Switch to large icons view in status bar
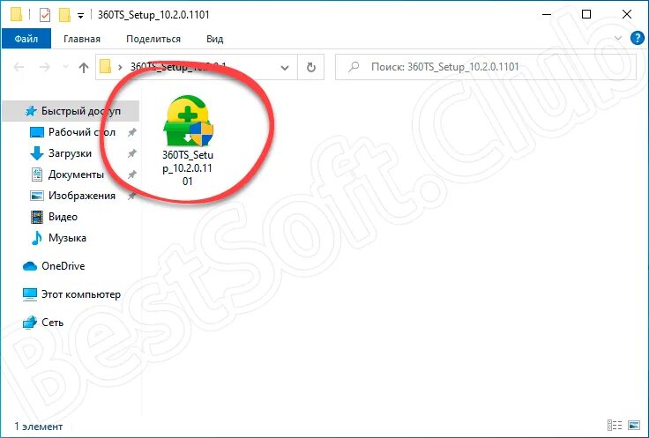Image resolution: width=649 pixels, height=438 pixels. click(634, 425)
